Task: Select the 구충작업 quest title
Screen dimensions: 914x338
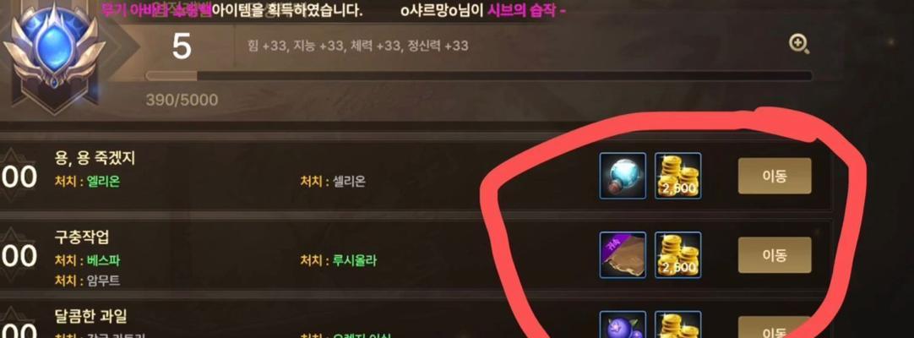Action: point(82,237)
